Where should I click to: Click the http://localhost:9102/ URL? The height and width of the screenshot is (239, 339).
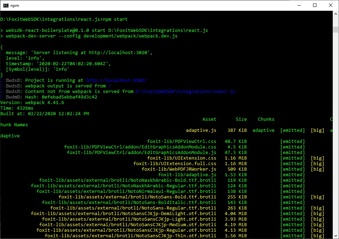(x=117, y=80)
